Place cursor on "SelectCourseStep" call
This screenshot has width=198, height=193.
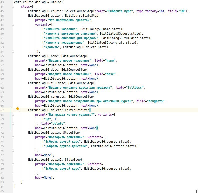[79, 11]
